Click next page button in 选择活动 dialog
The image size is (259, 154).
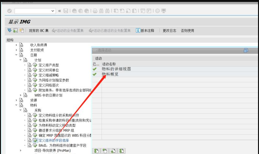pos(113,151)
